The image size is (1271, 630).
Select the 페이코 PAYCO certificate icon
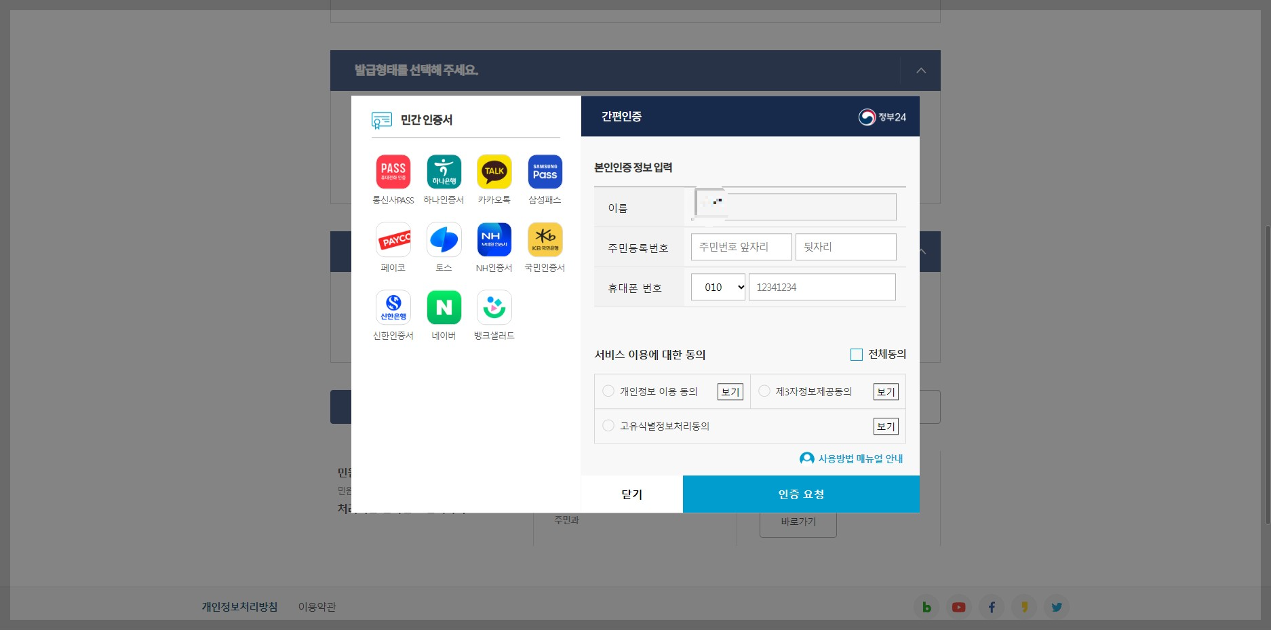click(393, 239)
